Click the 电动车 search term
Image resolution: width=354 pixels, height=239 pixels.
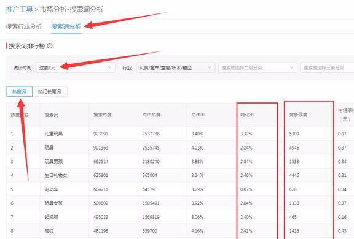click(51, 189)
